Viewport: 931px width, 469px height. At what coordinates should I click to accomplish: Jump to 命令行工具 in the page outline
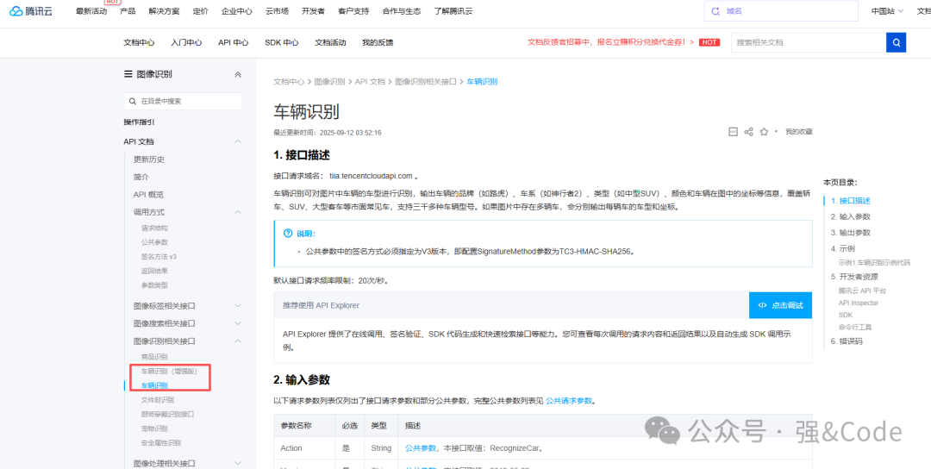pyautogui.click(x=855, y=327)
